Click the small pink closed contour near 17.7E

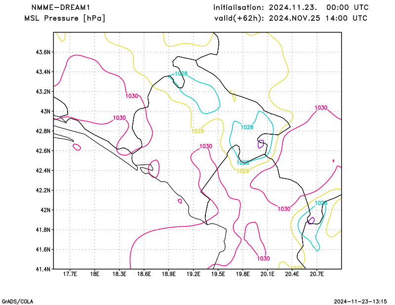(x=77, y=147)
